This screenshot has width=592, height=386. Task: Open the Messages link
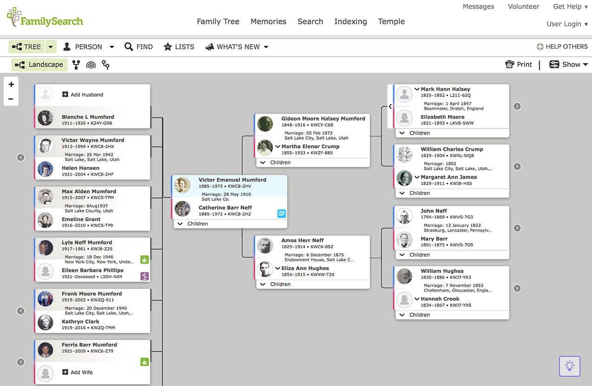coord(478,6)
